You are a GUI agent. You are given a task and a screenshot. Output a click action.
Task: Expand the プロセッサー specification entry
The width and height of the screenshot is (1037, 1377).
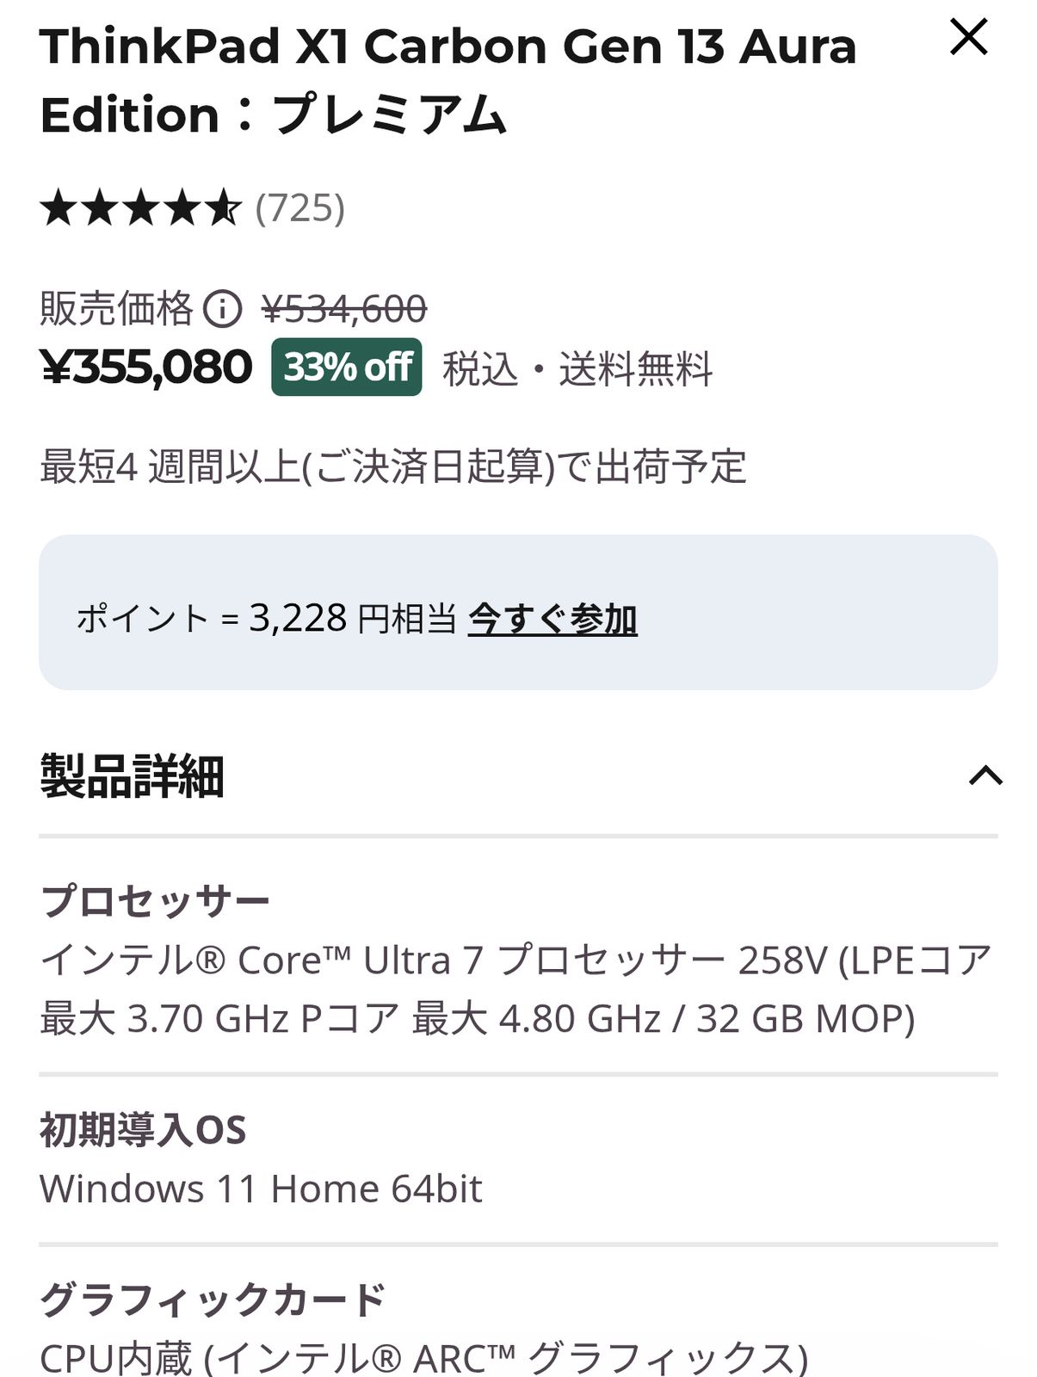click(x=155, y=901)
